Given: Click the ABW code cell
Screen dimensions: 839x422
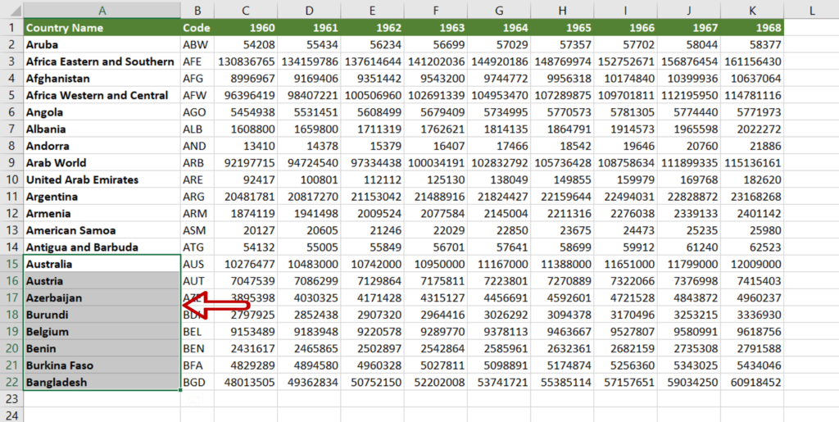Looking at the screenshot, I should (197, 44).
